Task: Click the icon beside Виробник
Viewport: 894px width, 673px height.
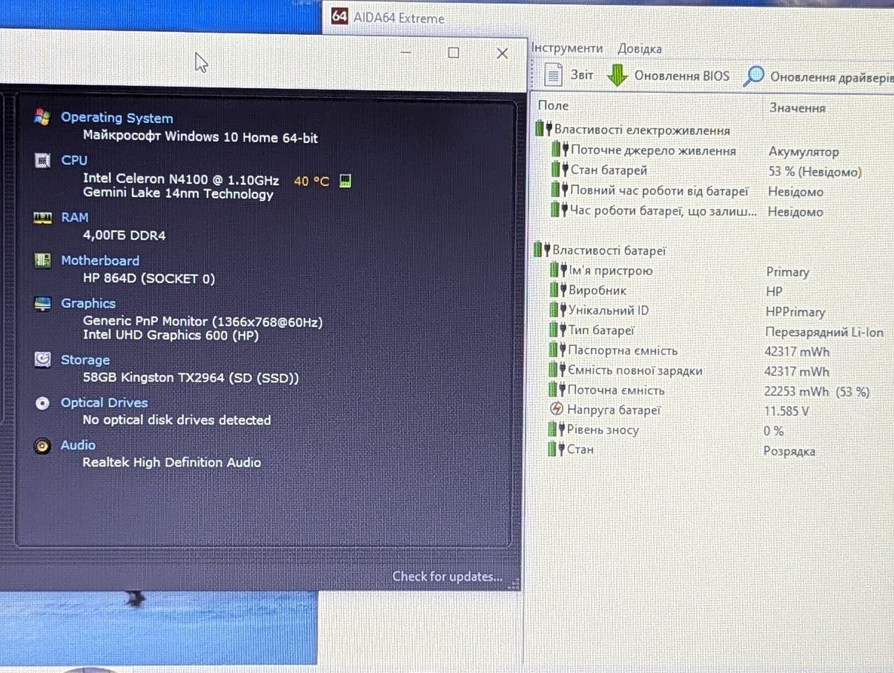Action: click(x=558, y=289)
